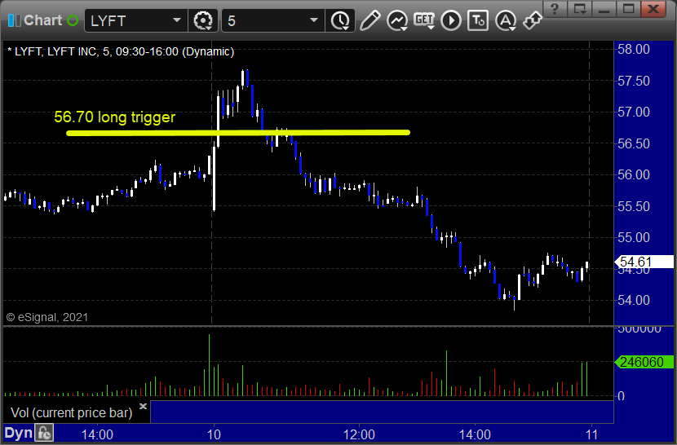Open the A alerts icon
The image size is (677, 445).
[x=506, y=20]
